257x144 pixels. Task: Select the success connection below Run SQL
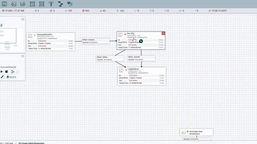tap(141, 58)
